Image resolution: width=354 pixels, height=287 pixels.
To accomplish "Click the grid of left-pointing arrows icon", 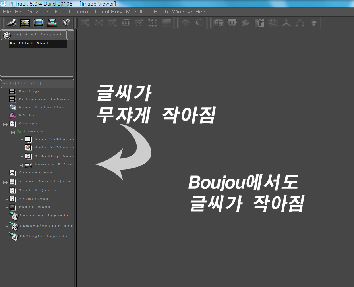I will [x=153, y=23].
